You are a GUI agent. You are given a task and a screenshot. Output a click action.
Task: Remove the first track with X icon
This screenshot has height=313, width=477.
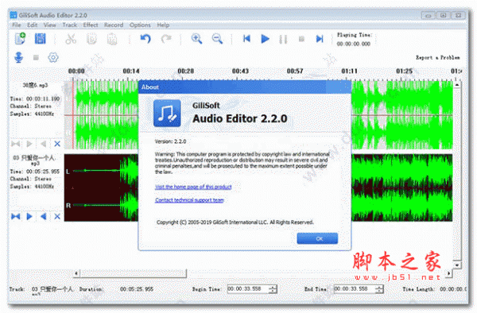click(57, 144)
